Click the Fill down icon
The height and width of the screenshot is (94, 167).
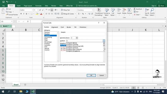point(135,12)
